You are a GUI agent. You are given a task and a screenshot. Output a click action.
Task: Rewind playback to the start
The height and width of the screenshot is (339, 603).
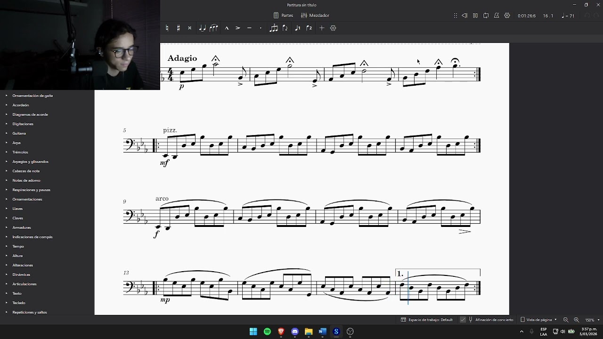(464, 16)
